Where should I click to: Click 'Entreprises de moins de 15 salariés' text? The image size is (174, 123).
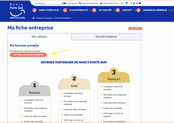(x=25, y=51)
